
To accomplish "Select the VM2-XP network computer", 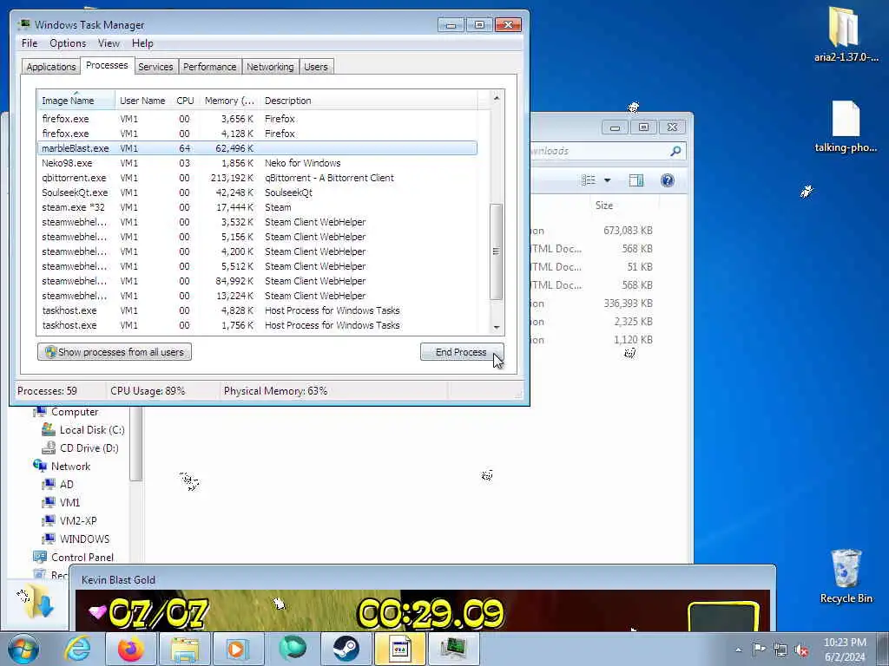I will point(78,520).
